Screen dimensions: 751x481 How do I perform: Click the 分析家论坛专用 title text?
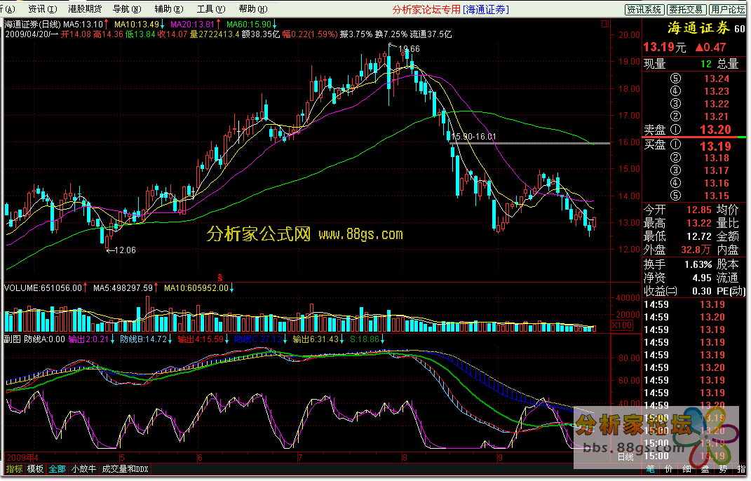(426, 10)
